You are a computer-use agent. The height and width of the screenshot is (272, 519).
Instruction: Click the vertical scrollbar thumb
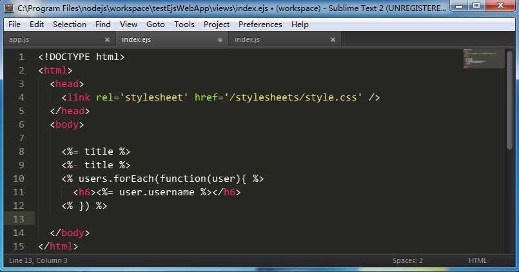click(x=510, y=100)
